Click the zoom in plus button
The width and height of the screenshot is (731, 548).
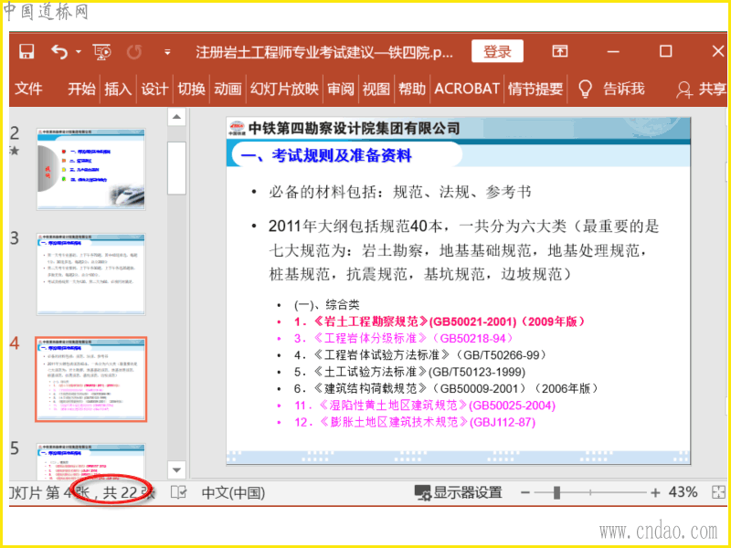pos(655,492)
